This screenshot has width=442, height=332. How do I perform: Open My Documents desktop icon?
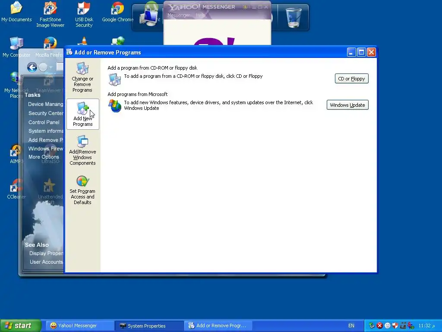[x=16, y=12]
